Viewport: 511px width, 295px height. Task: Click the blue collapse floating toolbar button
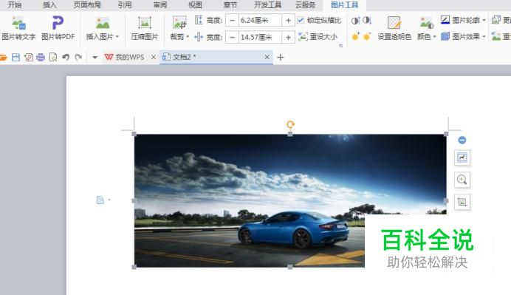click(x=462, y=140)
